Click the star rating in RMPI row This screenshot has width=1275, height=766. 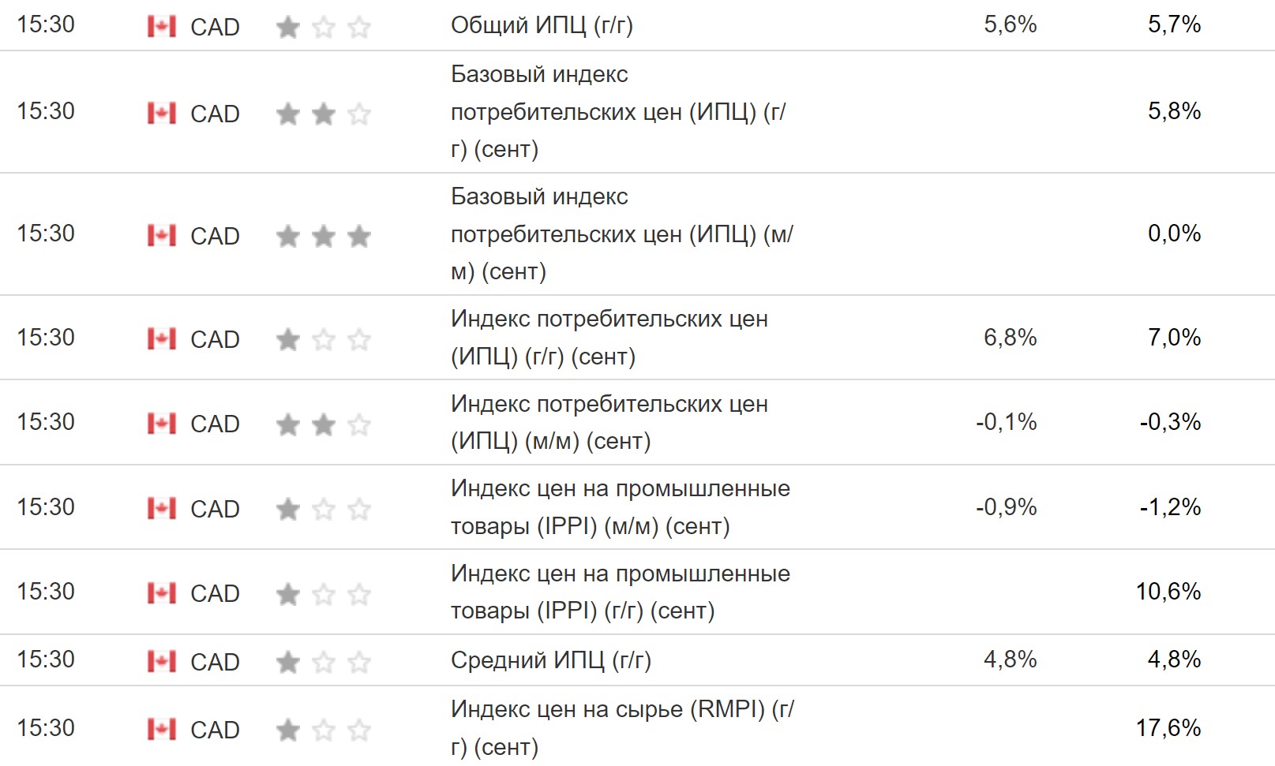(x=324, y=730)
